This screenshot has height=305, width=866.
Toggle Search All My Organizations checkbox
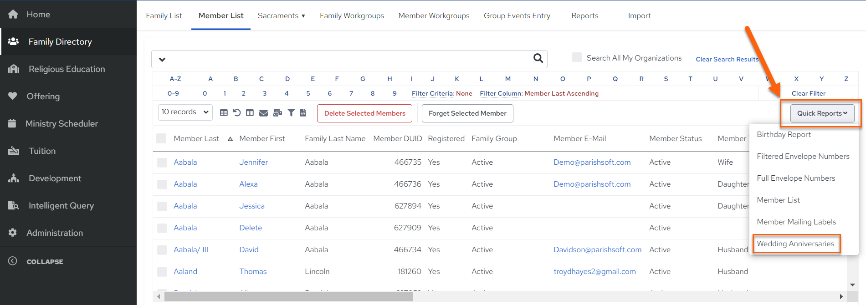tap(577, 57)
